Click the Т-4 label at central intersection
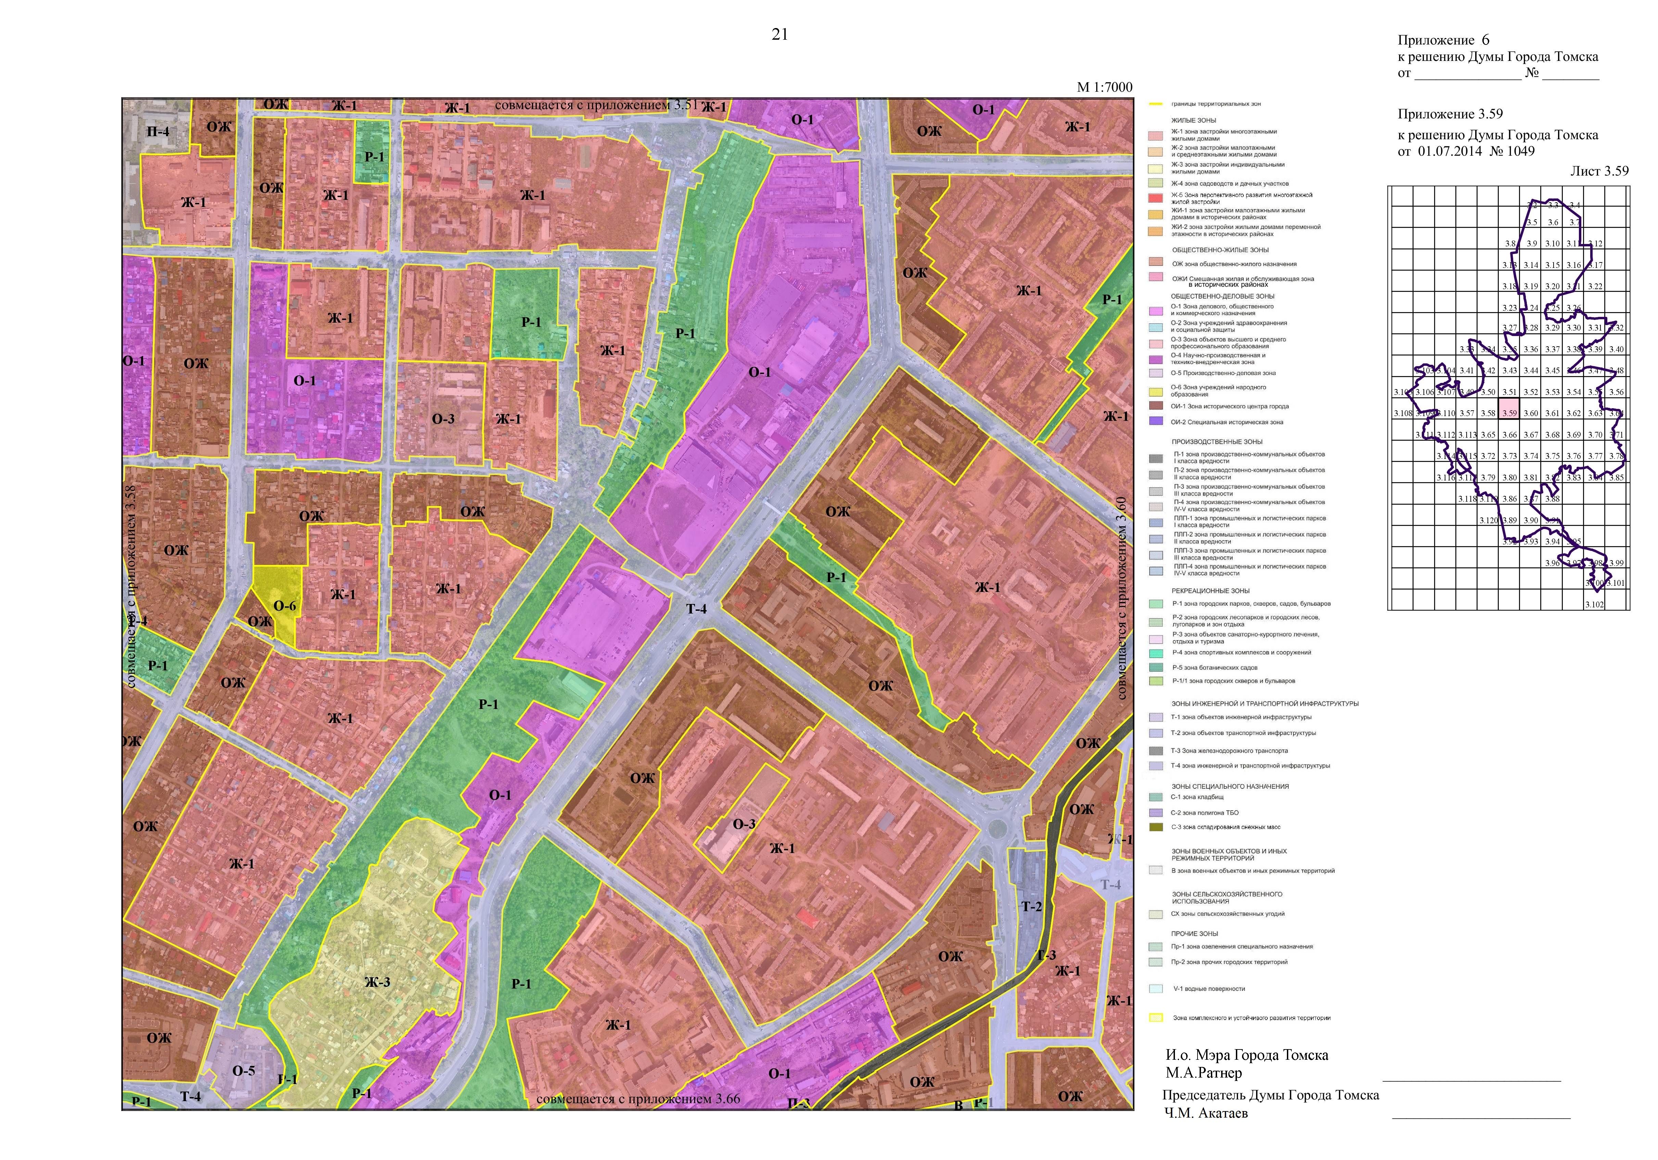This screenshot has height=1160, width=1658. pyautogui.click(x=696, y=609)
